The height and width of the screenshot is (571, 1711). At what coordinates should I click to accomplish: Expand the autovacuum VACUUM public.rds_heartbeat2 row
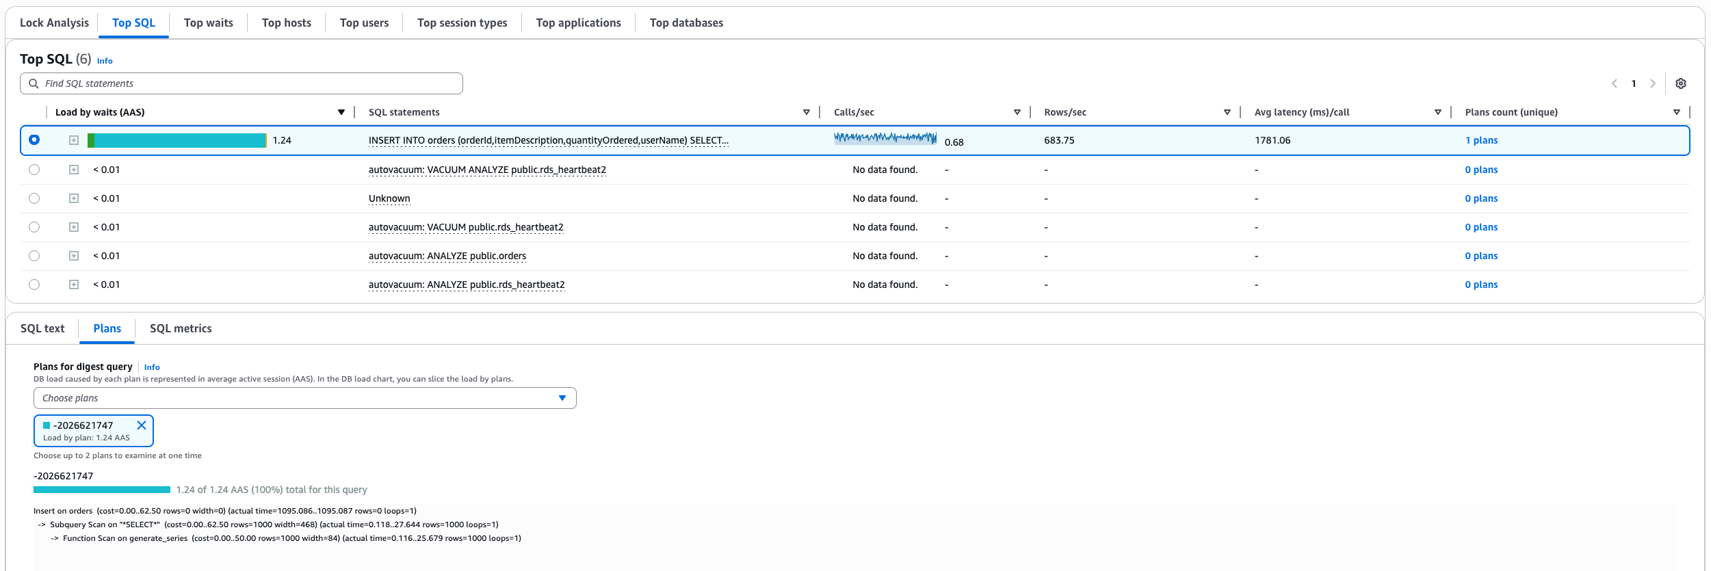(x=74, y=227)
